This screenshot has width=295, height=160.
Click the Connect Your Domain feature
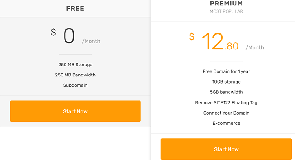[226, 113]
